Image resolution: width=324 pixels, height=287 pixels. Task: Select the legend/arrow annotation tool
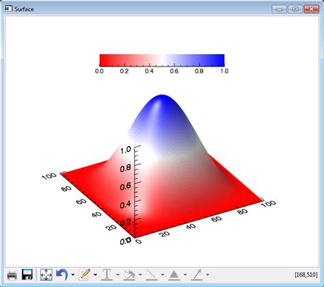129,275
